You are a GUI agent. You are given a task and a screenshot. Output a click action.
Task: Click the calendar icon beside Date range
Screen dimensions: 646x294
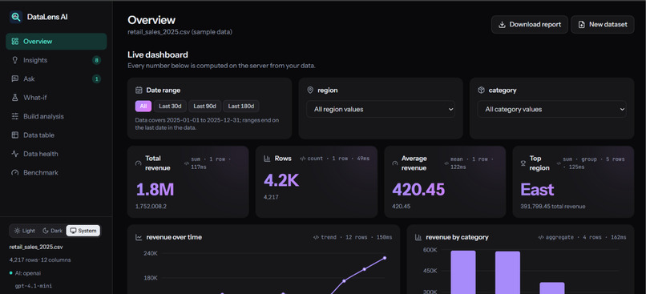139,91
